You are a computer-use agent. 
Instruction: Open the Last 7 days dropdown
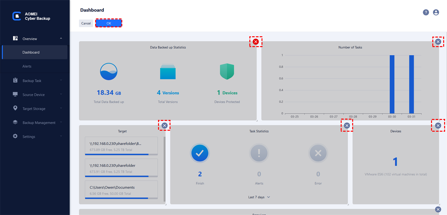point(259,197)
